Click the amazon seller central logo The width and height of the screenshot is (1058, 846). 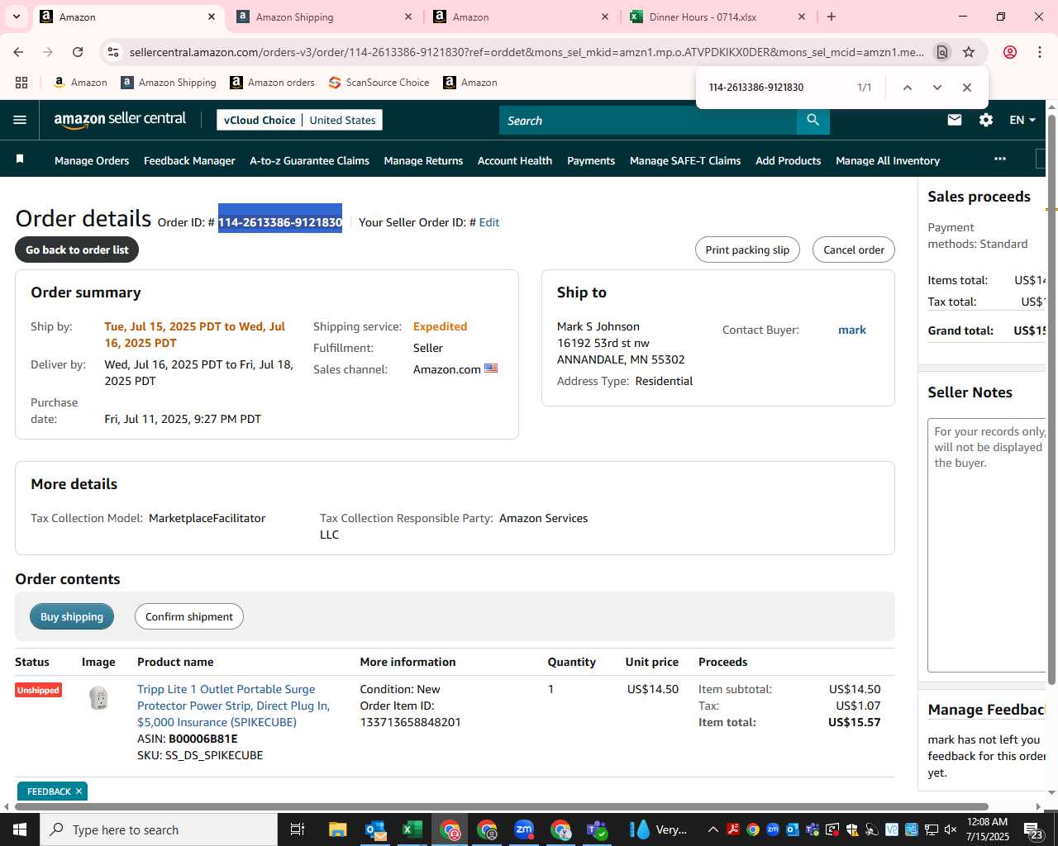coord(120,120)
